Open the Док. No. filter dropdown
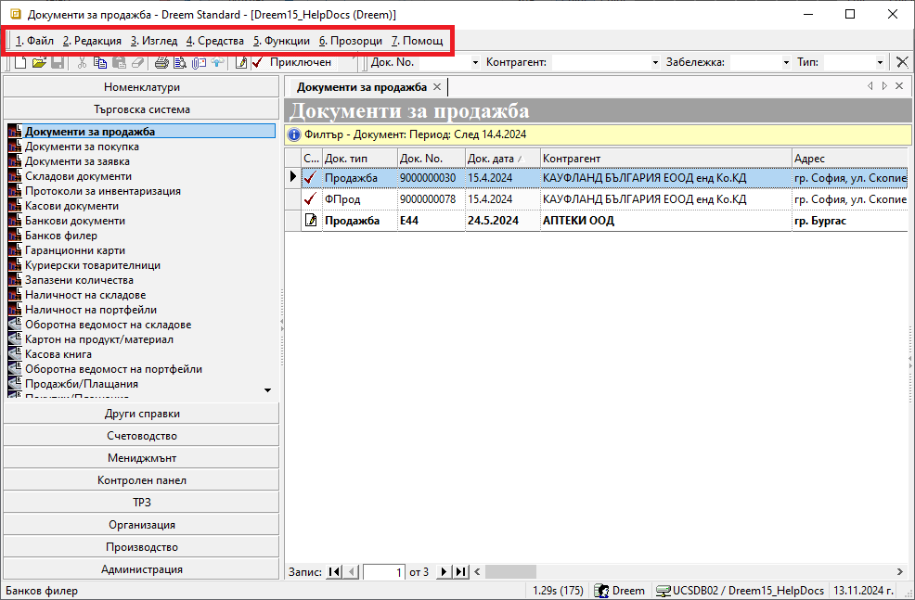Viewport: 915px width, 600px height. [x=475, y=62]
